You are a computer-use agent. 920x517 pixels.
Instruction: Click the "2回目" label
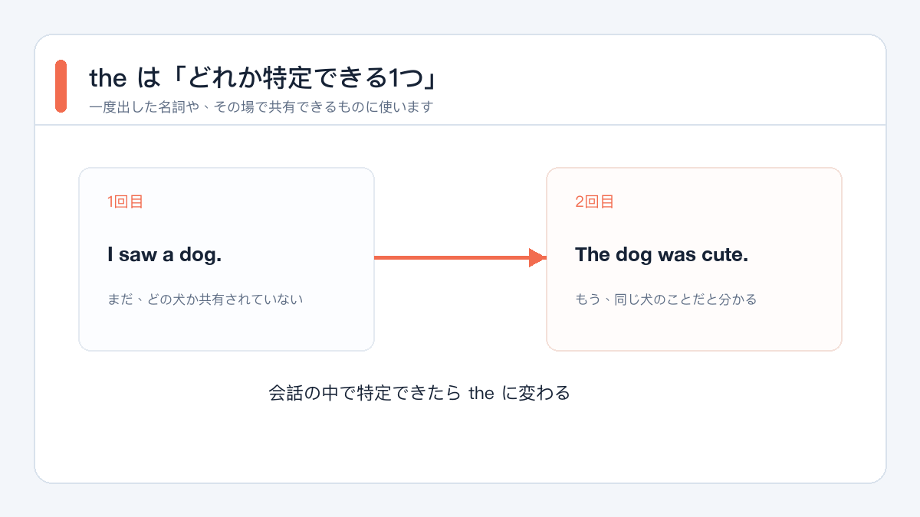pyautogui.click(x=594, y=202)
